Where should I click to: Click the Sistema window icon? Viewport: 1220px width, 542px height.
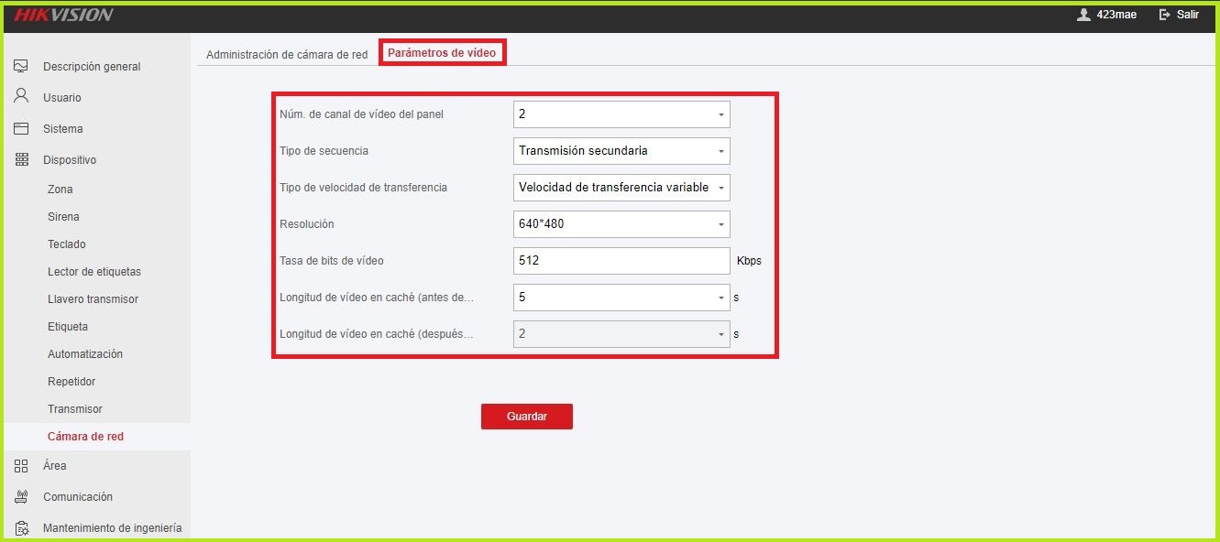[x=21, y=128]
